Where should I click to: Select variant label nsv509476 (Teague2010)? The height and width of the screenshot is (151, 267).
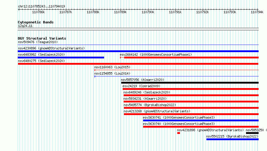pos(38,42)
